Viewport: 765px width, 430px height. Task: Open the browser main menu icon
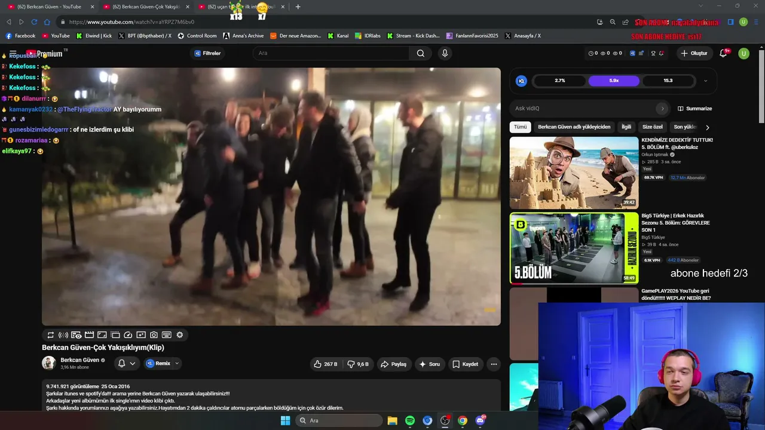pyautogui.click(x=755, y=22)
